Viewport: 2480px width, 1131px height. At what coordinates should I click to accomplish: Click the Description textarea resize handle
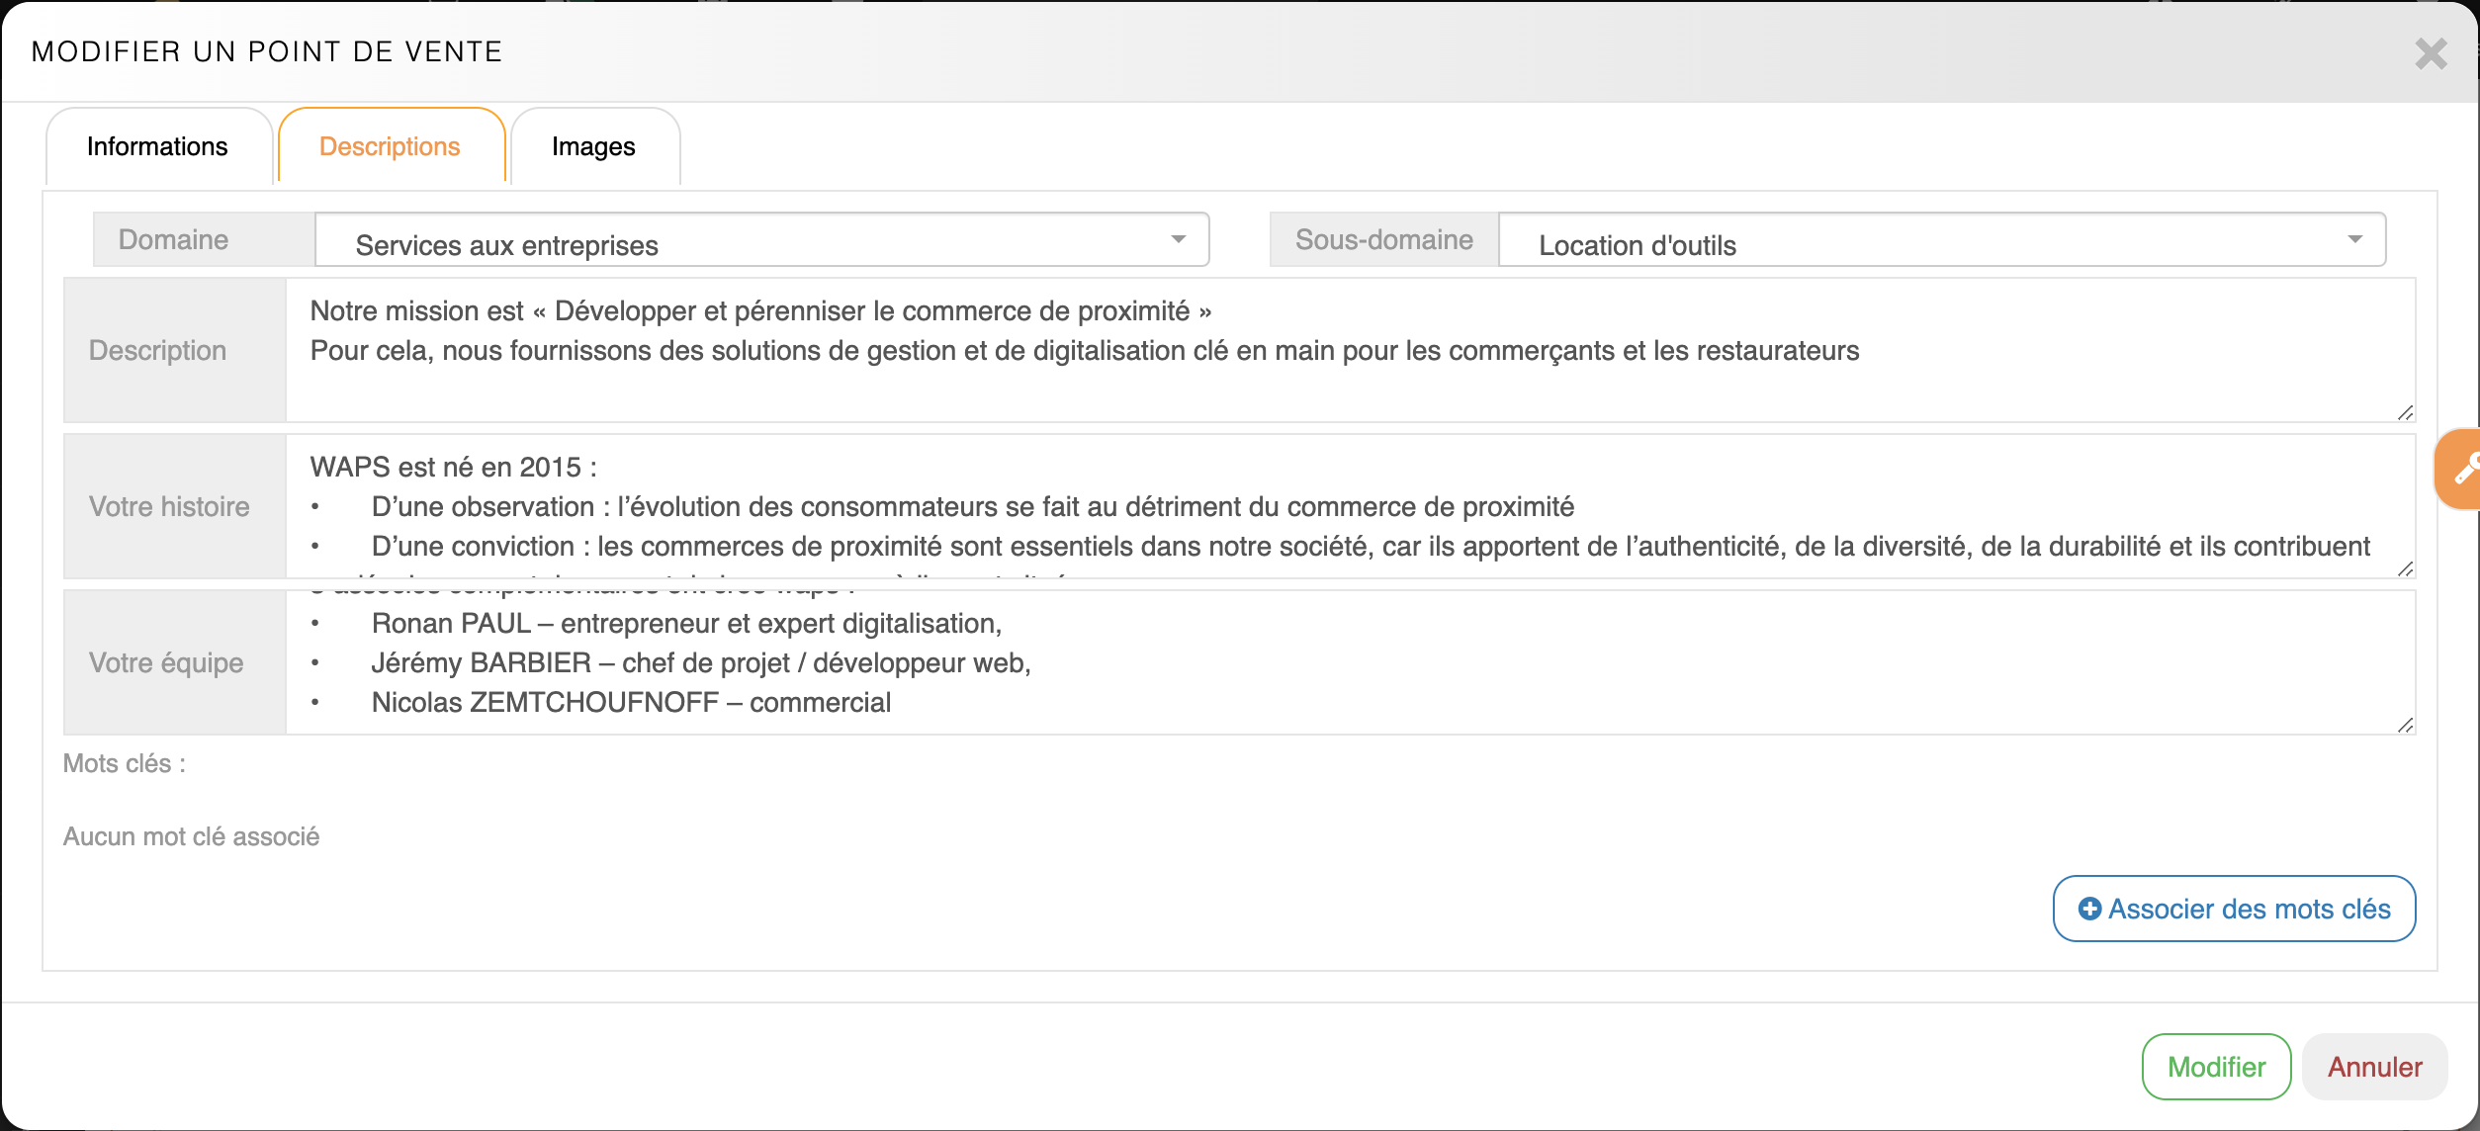point(2405,412)
